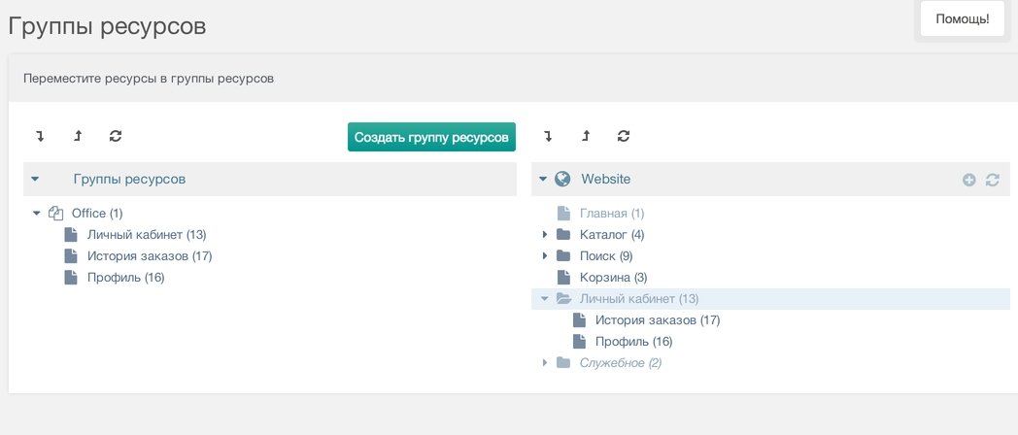Collapse the Личный кабинет folder in Website
1018x435 pixels.
coord(545,299)
